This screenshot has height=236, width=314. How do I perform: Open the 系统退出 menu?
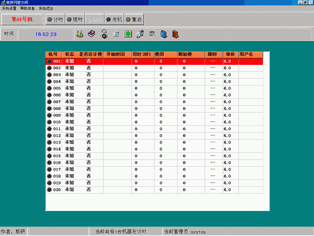pyautogui.click(x=46, y=8)
